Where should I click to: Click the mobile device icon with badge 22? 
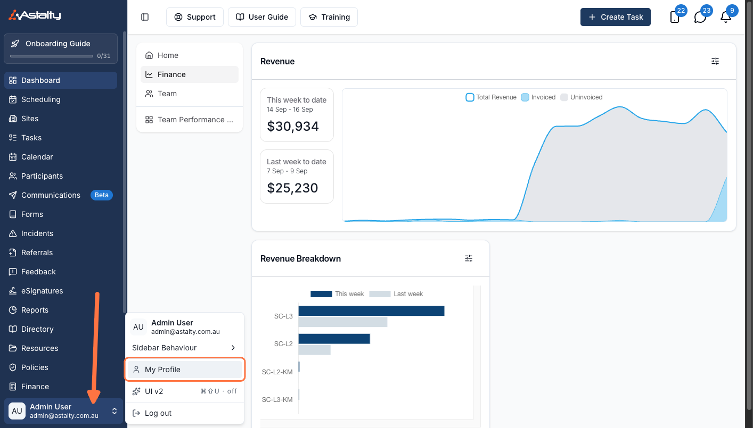[x=675, y=17]
